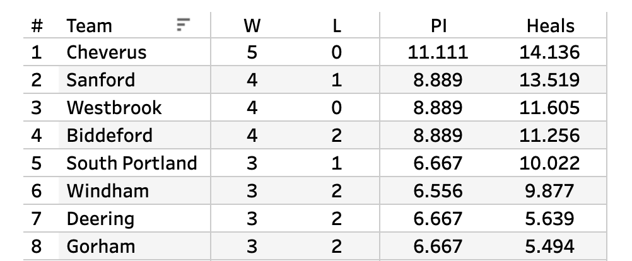Select the Deering team name
The image size is (632, 261).
pyautogui.click(x=101, y=219)
